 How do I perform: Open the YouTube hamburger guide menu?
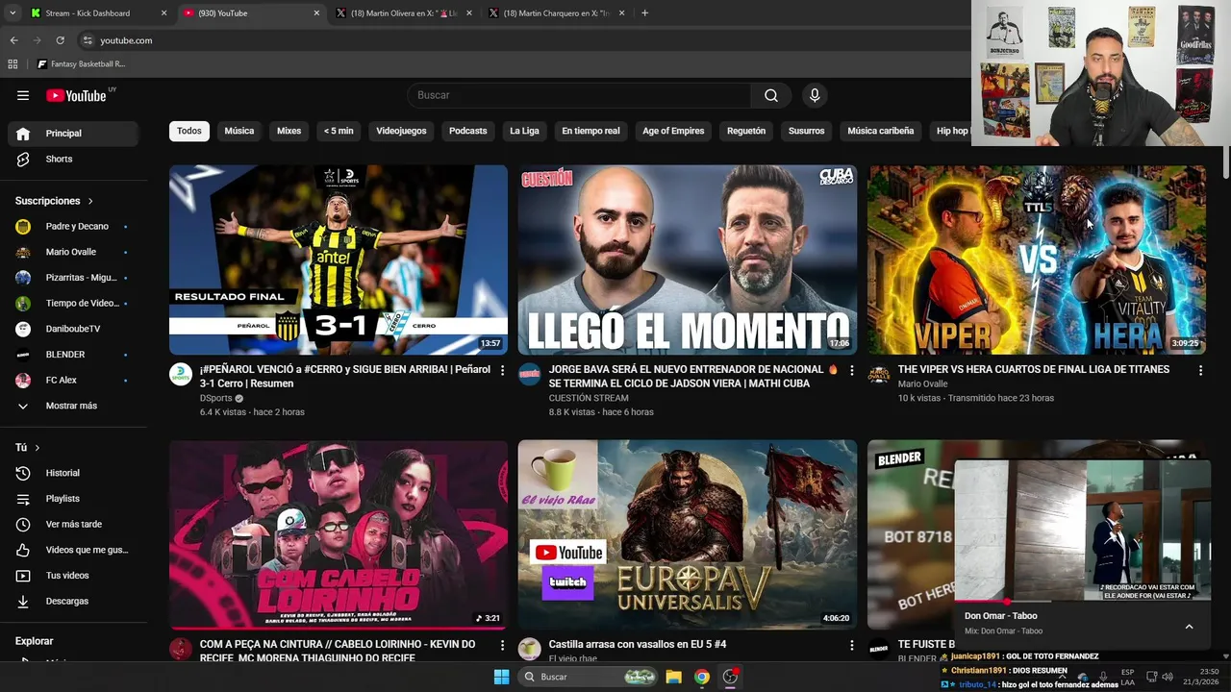click(23, 95)
